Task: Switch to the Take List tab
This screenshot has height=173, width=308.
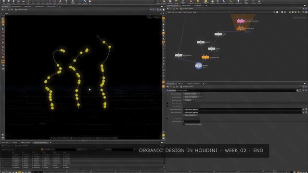Action: pos(180,84)
